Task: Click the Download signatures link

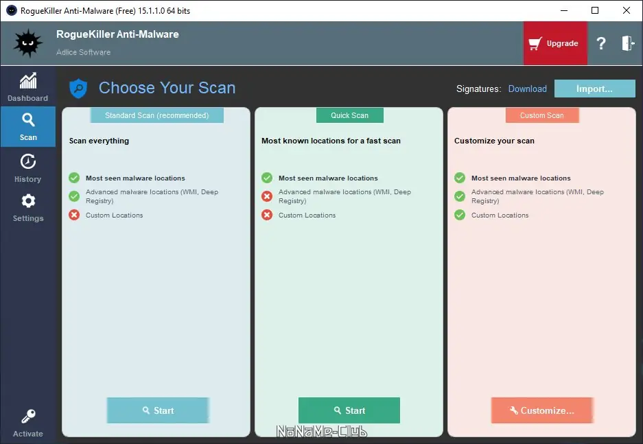Action: click(x=527, y=89)
